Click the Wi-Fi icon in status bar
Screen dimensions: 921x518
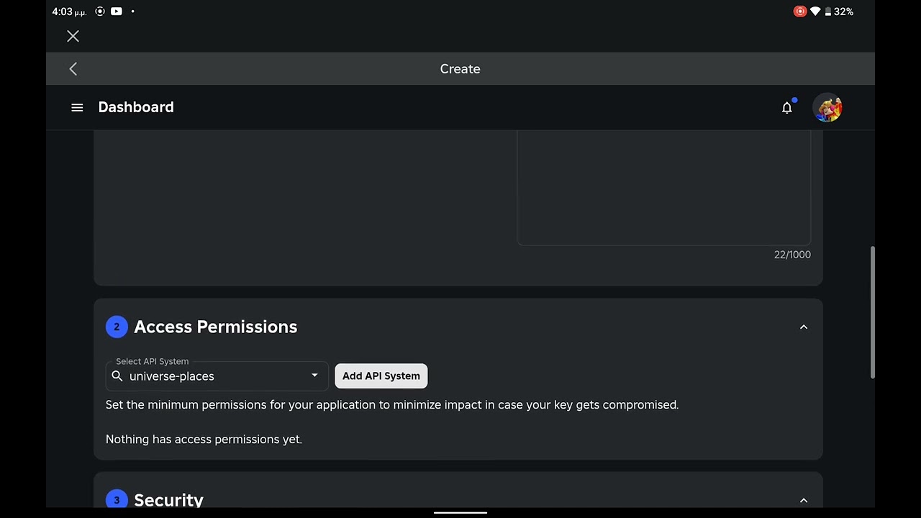[815, 12]
